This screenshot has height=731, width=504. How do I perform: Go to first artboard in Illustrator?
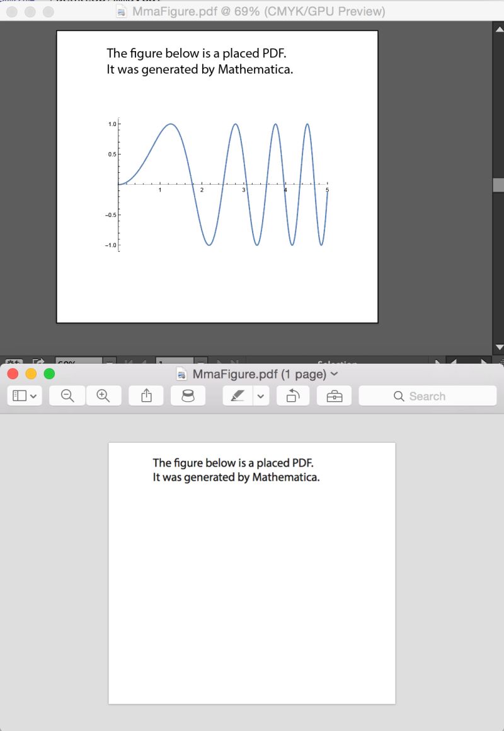tap(128, 361)
